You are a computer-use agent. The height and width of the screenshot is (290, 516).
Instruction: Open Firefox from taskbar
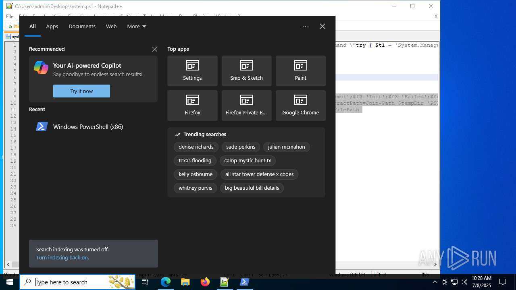205,282
